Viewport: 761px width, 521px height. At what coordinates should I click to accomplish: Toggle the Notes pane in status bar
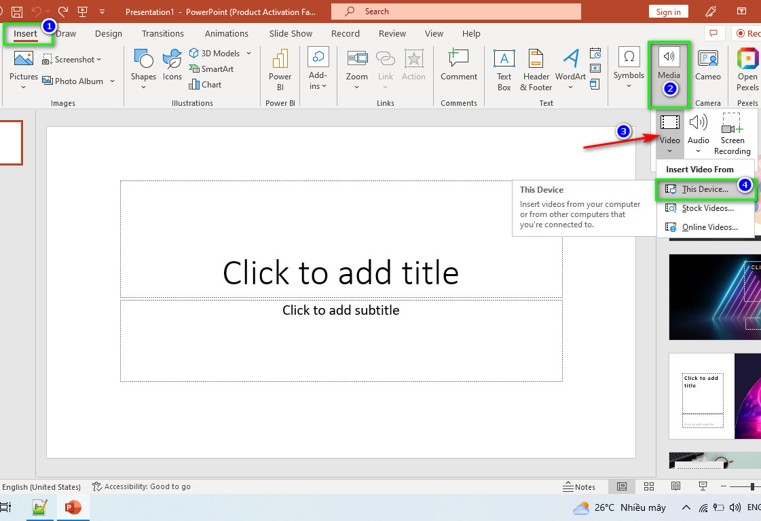coord(579,486)
